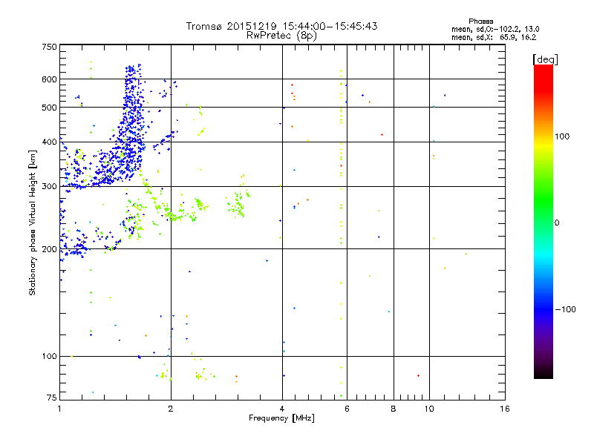Image resolution: width=594 pixels, height=445 pixels.
Task: Click the colorbar tick label "0"
Action: click(557, 223)
